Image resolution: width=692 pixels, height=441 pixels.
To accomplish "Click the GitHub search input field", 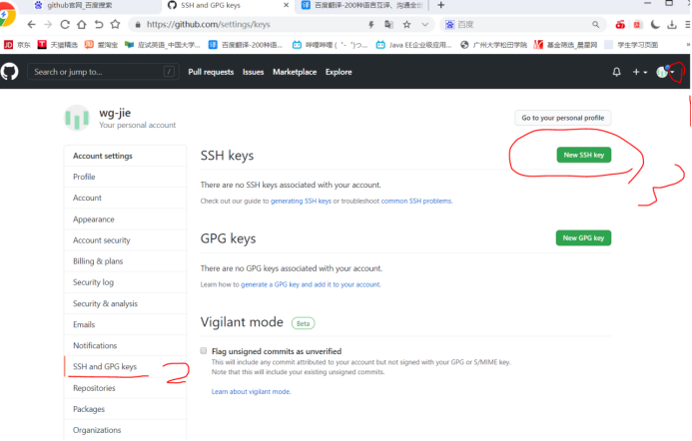I will [x=103, y=72].
